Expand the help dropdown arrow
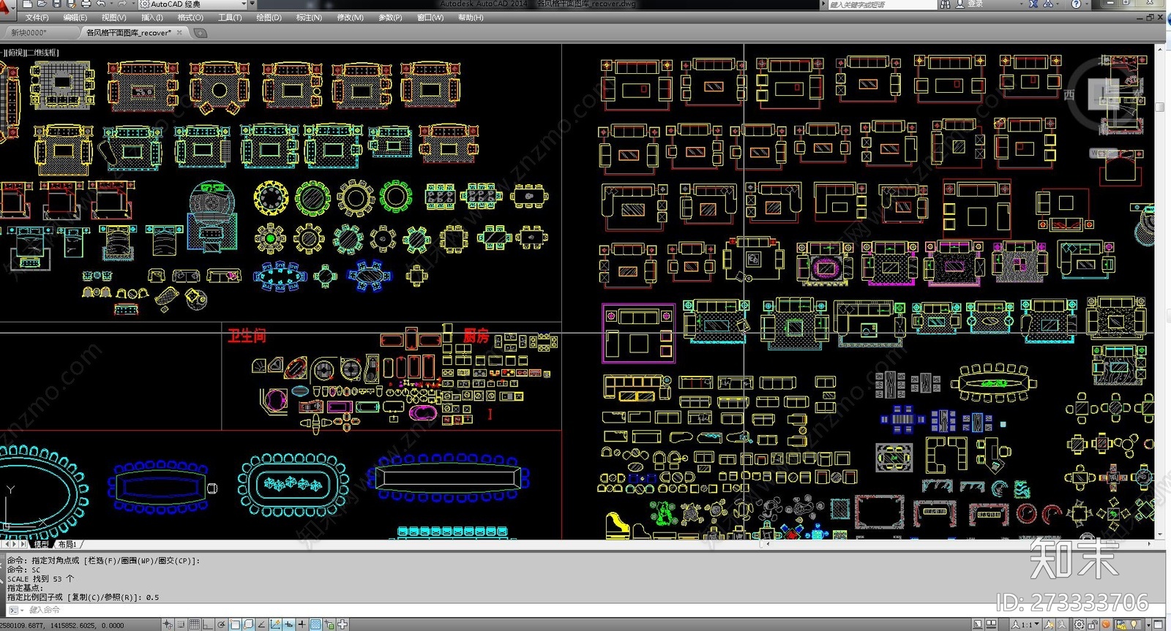The image size is (1171, 631). click(1088, 4)
